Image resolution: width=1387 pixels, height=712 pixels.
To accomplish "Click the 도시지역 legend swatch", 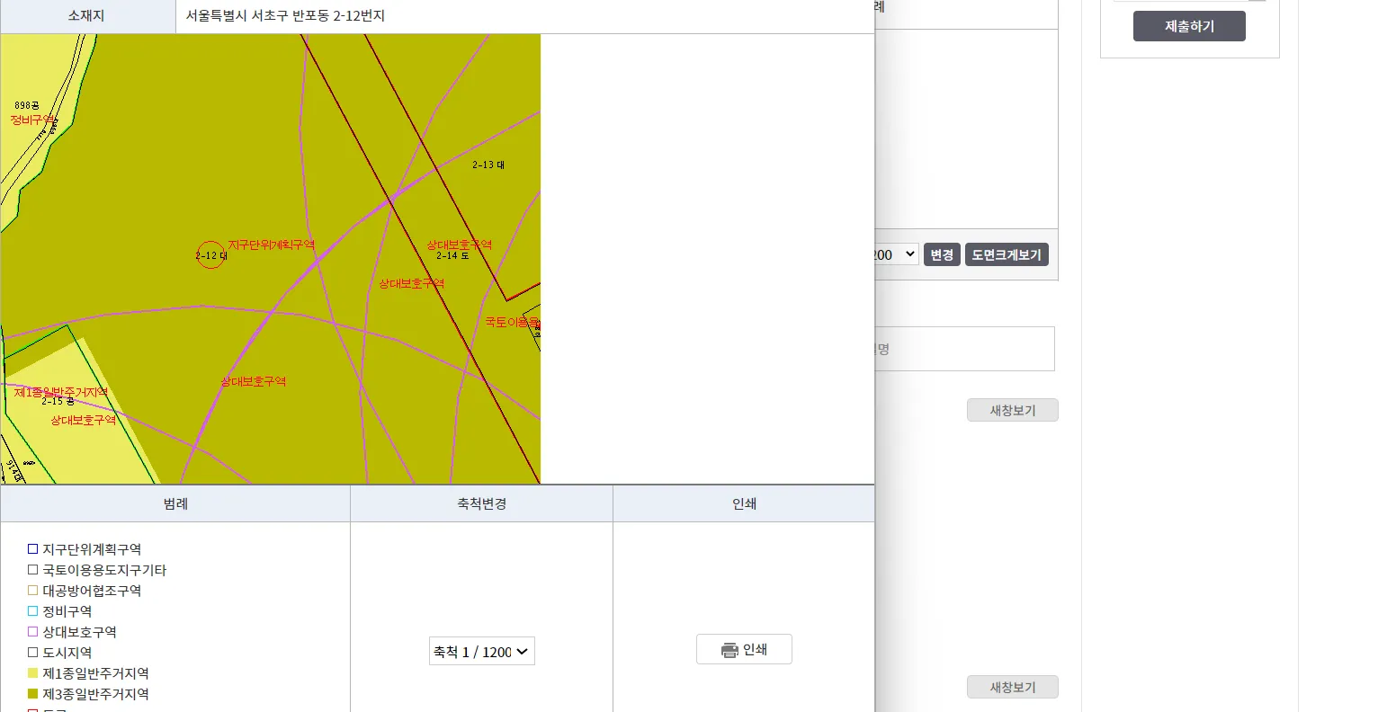I will click(x=33, y=653).
